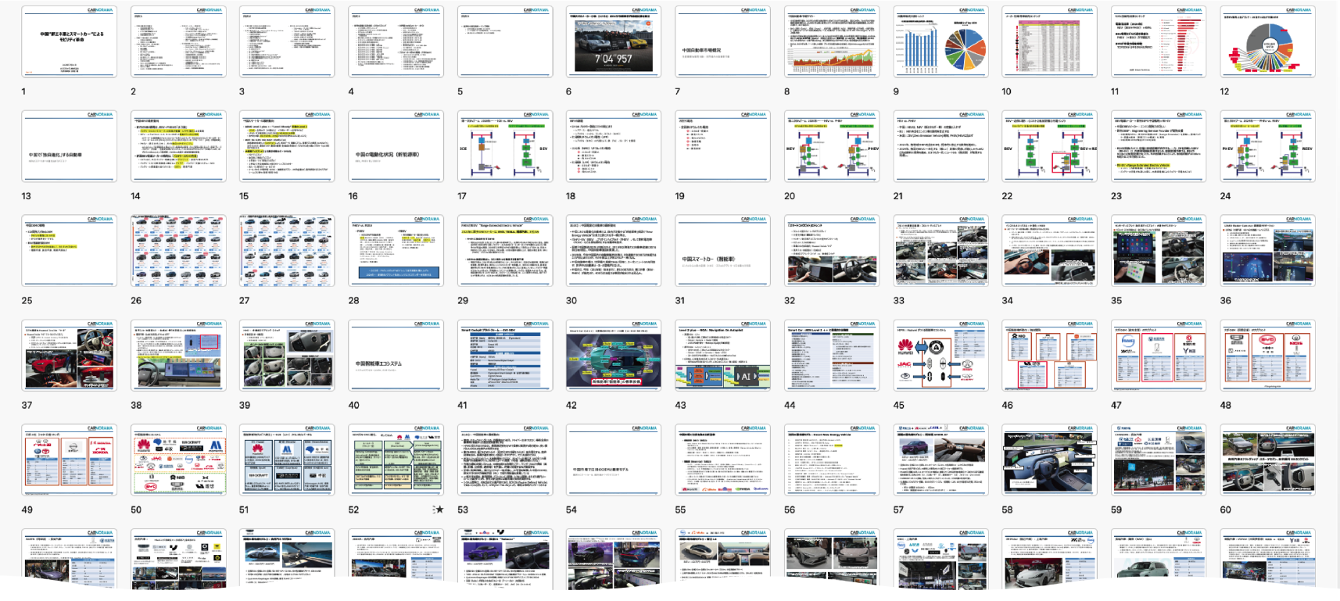1340x601 pixels.
Task: Click slide 19 thumbnail
Action: (723, 146)
